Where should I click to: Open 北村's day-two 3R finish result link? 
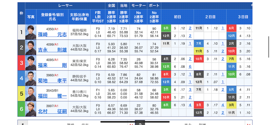[x=223, y=105]
